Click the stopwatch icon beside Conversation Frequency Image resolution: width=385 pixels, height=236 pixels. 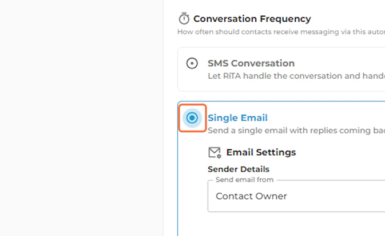(184, 19)
